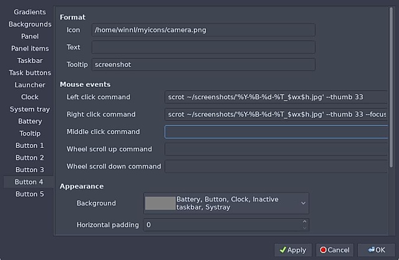Open System tray settings
The height and width of the screenshot is (260, 399).
(29, 109)
